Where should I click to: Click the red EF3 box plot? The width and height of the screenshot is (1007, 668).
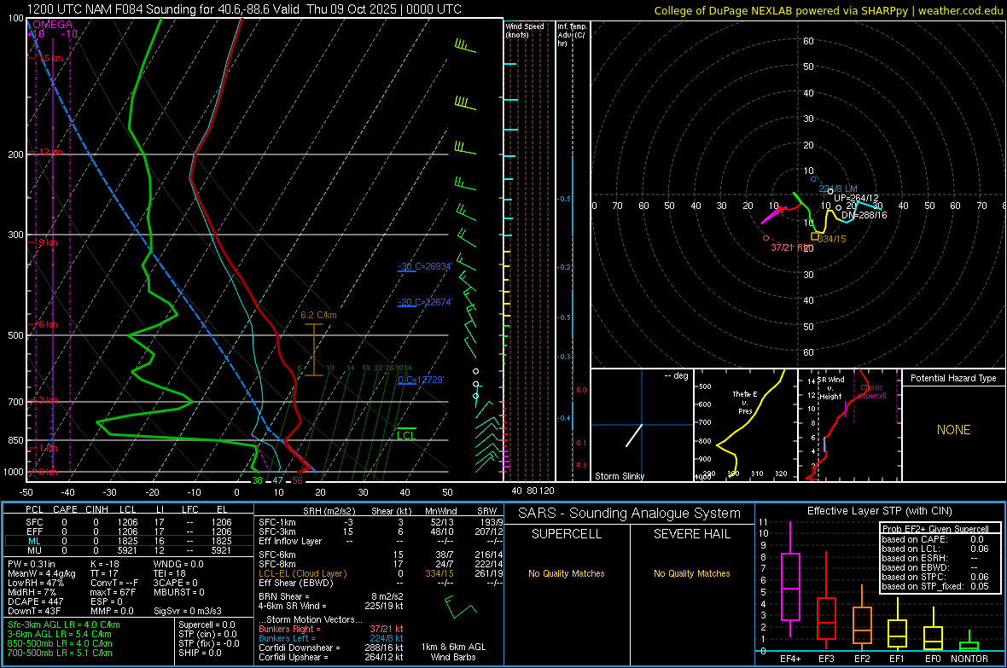[x=826, y=601]
